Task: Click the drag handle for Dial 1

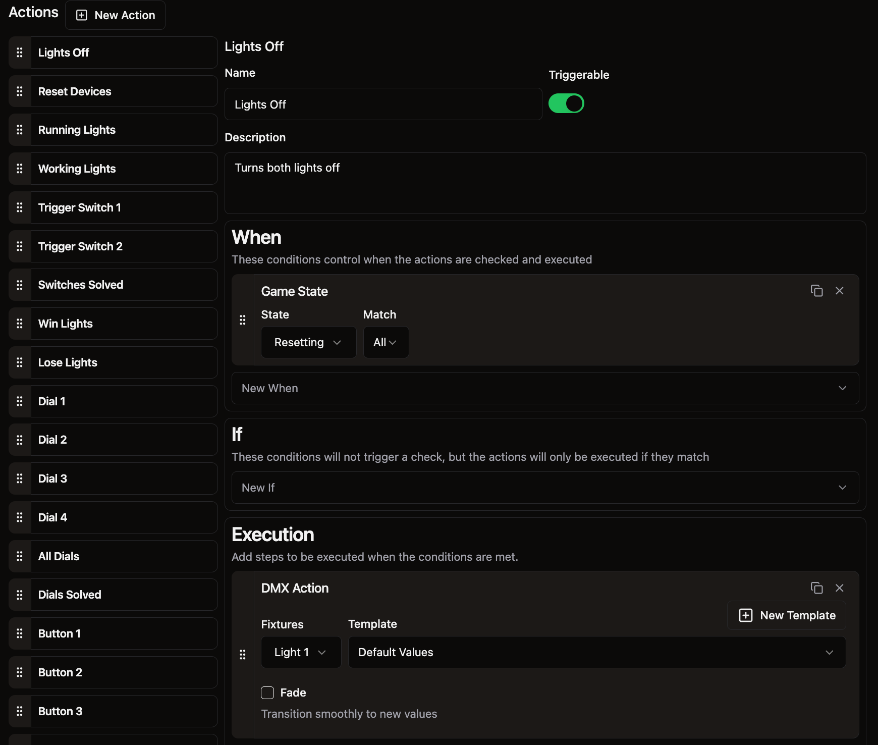Action: [x=20, y=401]
